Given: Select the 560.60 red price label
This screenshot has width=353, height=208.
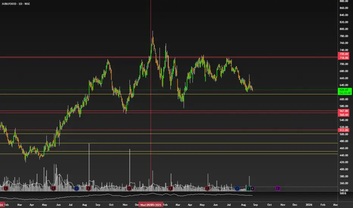Looking at the screenshot, I should pyautogui.click(x=344, y=115).
